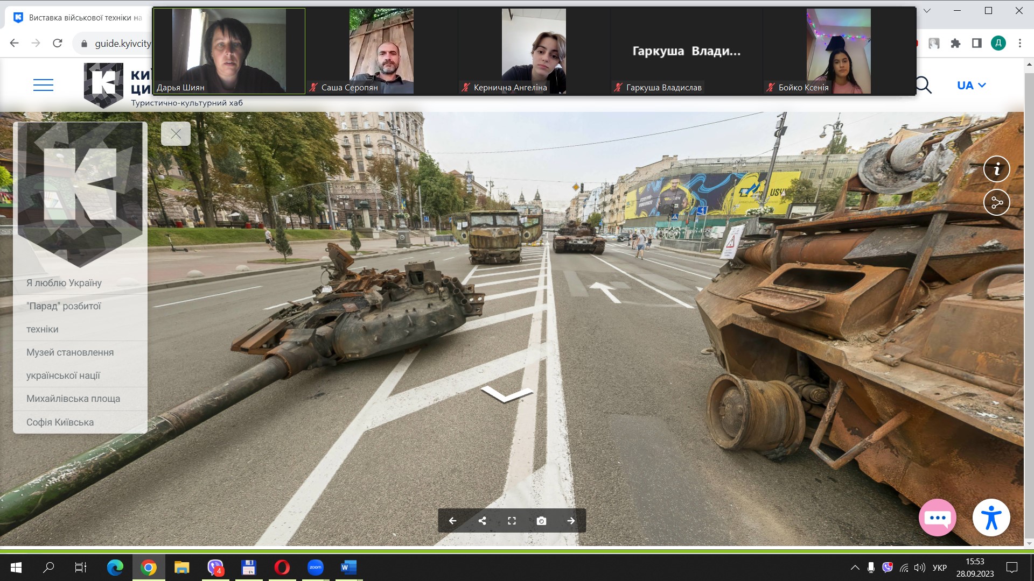Image resolution: width=1034 pixels, height=581 pixels.
Task: Click the Kyiv hub logo in header
Action: (104, 85)
